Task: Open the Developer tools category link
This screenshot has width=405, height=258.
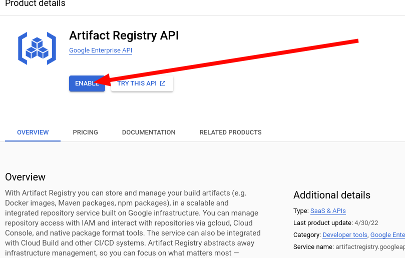Action: (345, 235)
